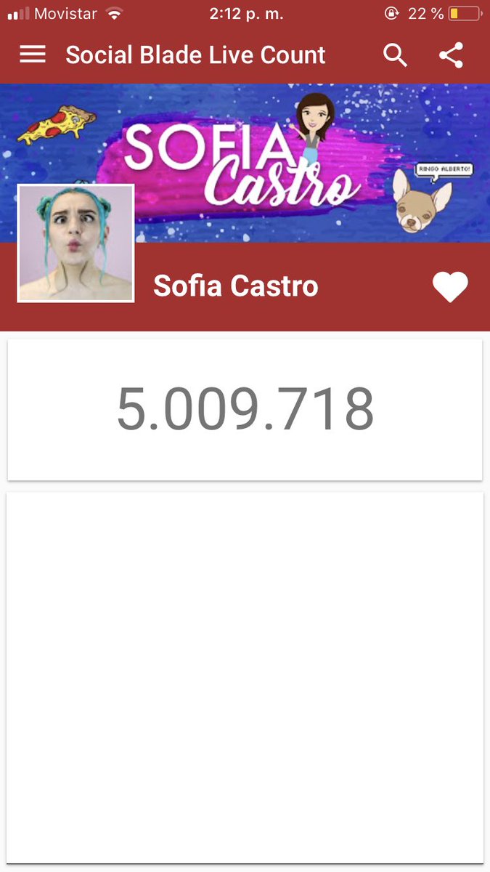The width and height of the screenshot is (490, 872).
Task: Tap the empty white card below count
Action: (x=245, y=677)
